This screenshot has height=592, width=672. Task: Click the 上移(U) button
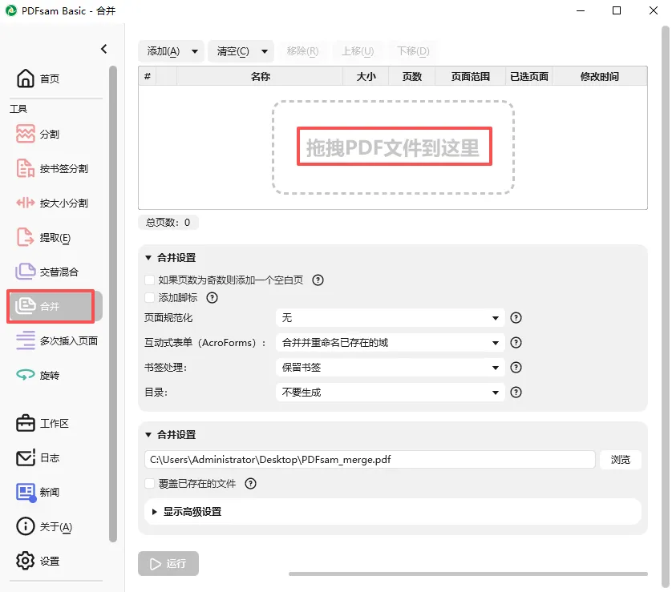point(358,51)
